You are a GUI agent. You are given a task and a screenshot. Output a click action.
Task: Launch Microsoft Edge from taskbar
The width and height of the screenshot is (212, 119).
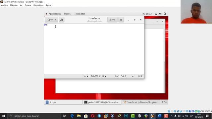tap(72, 116)
